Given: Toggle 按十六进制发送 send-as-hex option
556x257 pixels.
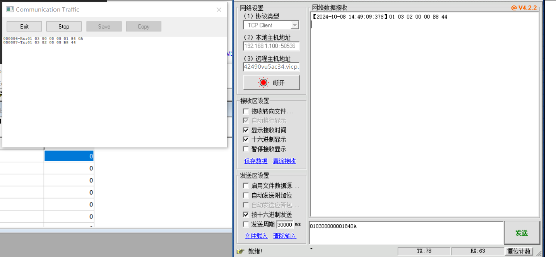Looking at the screenshot, I should pos(246,215).
